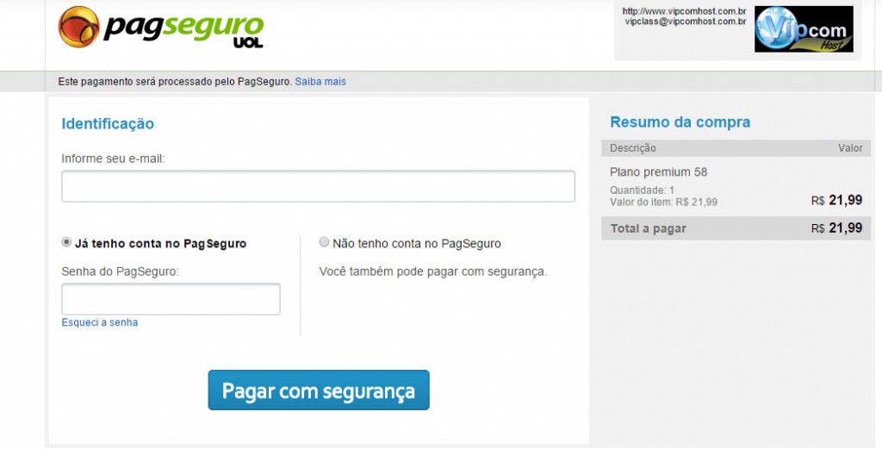This screenshot has width=882, height=449.
Task: Focus the e-mail input field
Action: (319, 186)
